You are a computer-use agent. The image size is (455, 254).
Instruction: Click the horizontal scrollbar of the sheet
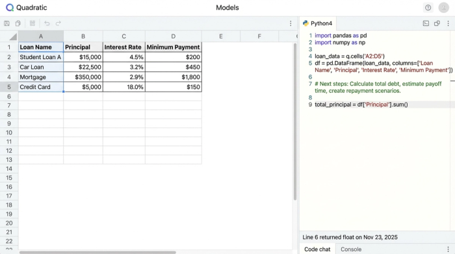pos(97,252)
